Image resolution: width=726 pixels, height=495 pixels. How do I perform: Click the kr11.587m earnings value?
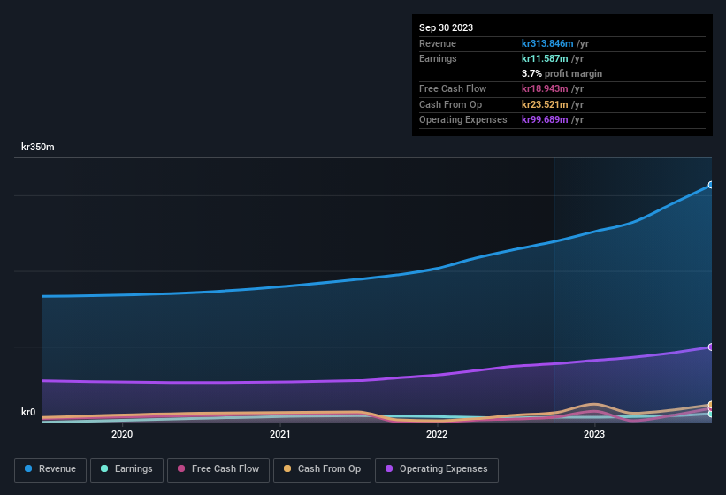[545, 58]
